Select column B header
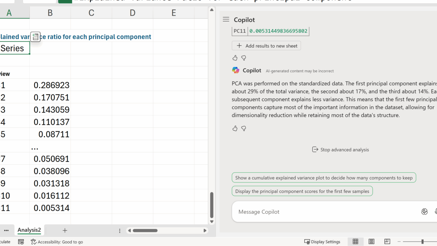The height and width of the screenshot is (246, 437). click(50, 13)
